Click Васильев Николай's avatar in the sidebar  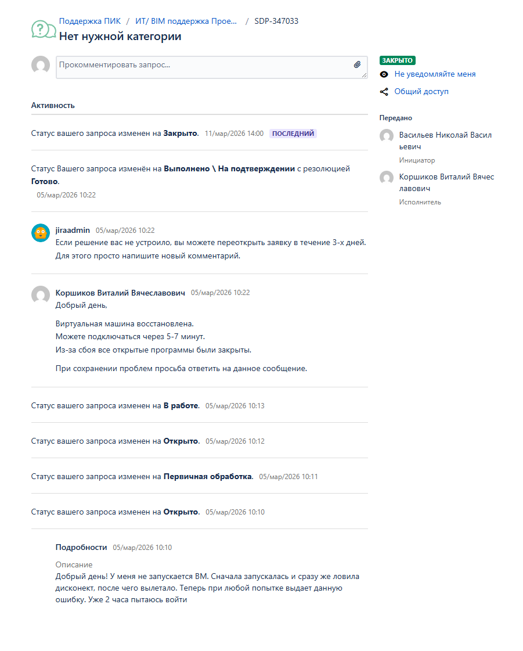click(387, 136)
